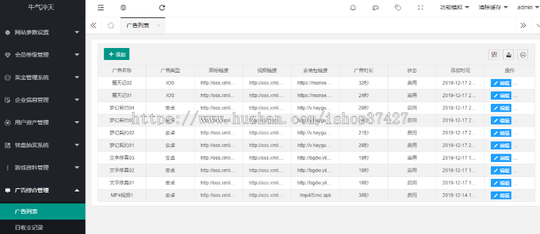Open the 功能模拟 dropdown
The image size is (540, 234).
(455, 8)
